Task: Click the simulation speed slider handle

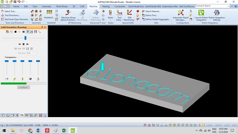Action: point(25,38)
